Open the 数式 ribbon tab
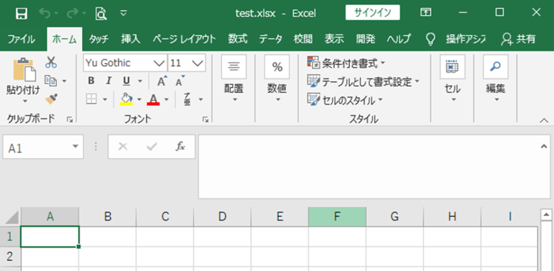The image size is (554, 271). (238, 39)
